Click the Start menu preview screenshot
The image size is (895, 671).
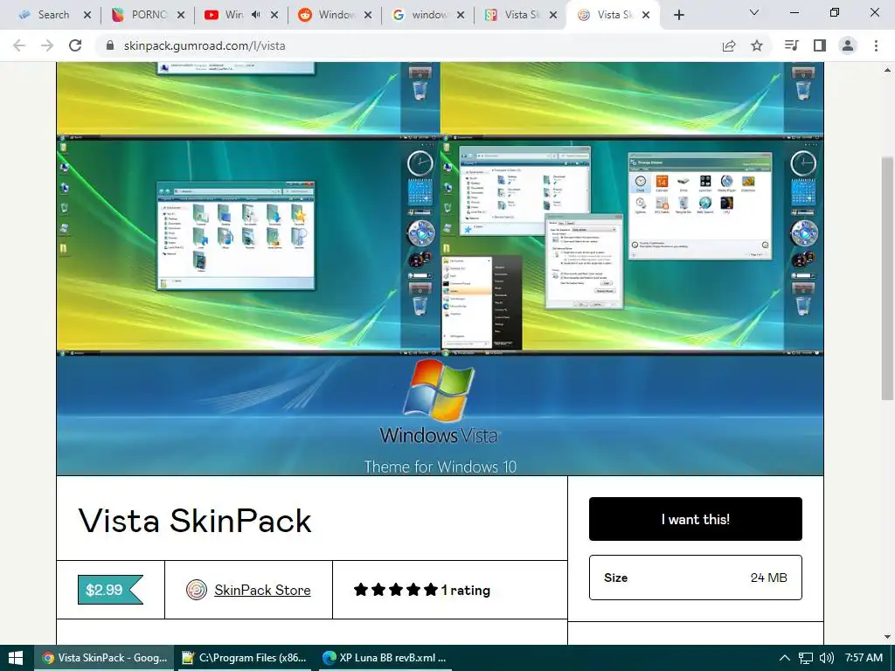[x=631, y=246]
